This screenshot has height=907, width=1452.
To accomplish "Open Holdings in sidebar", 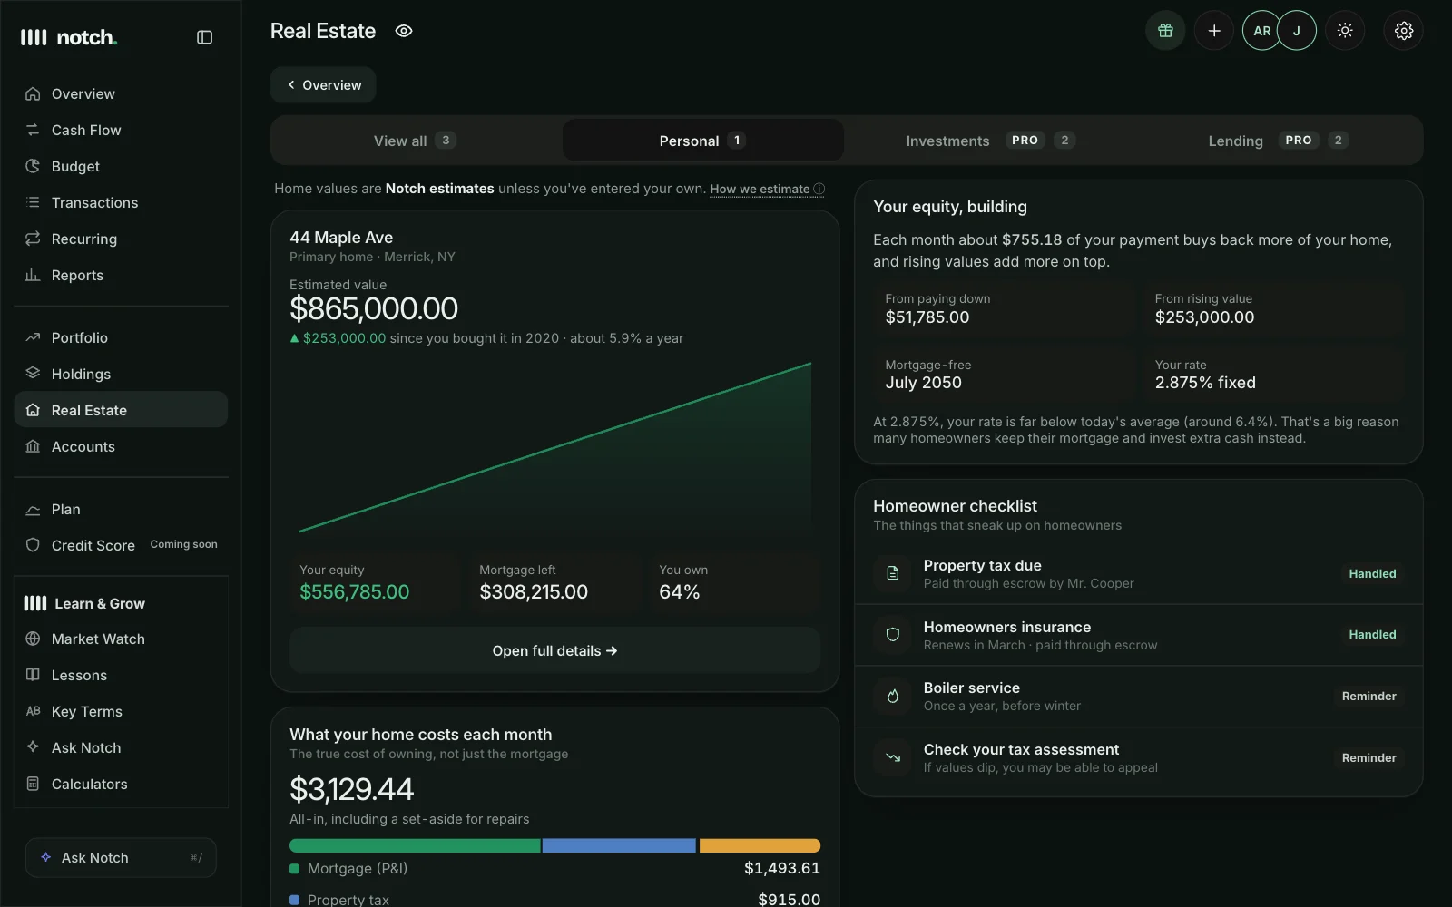I will 121,374.
